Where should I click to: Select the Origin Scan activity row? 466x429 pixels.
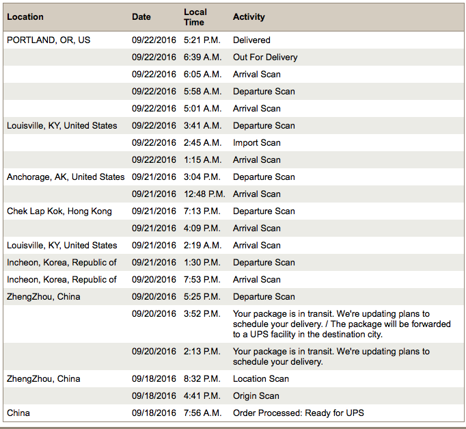point(233,396)
